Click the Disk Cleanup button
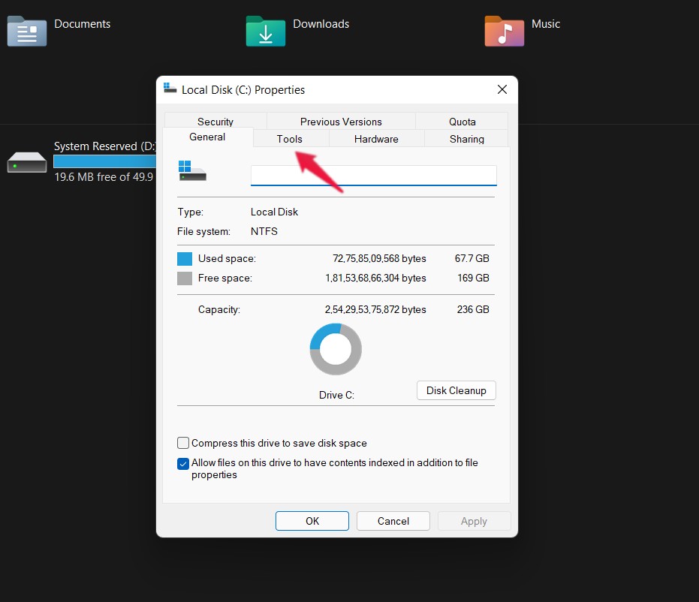Image resolution: width=699 pixels, height=602 pixels. click(456, 390)
